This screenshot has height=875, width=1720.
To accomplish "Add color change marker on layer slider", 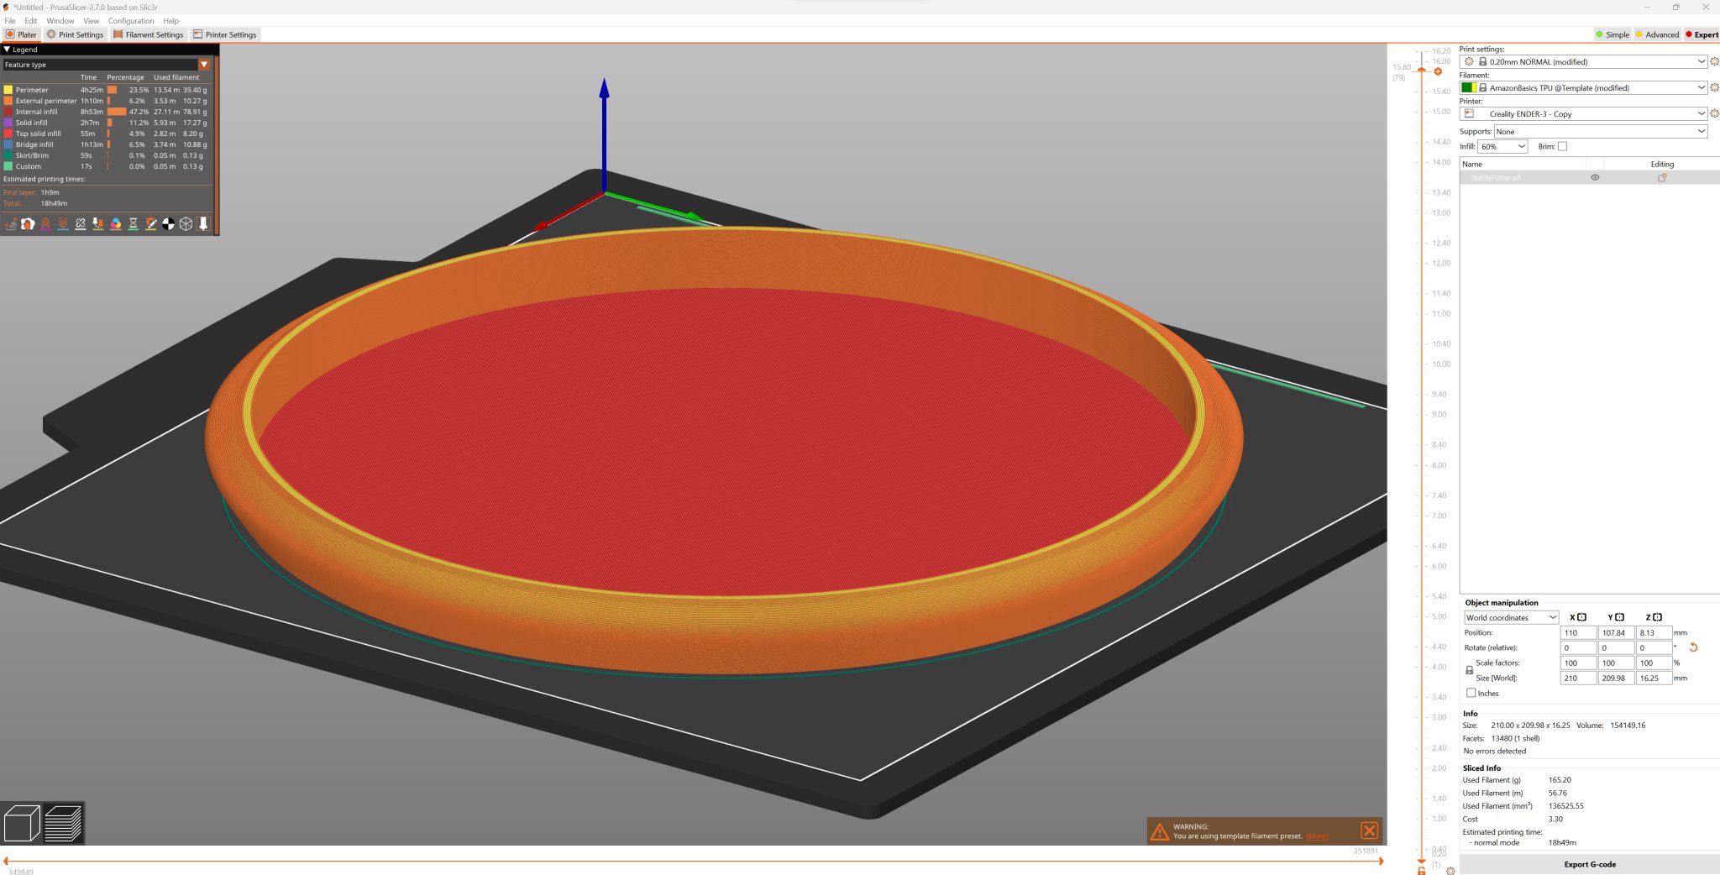I will click(x=1438, y=71).
